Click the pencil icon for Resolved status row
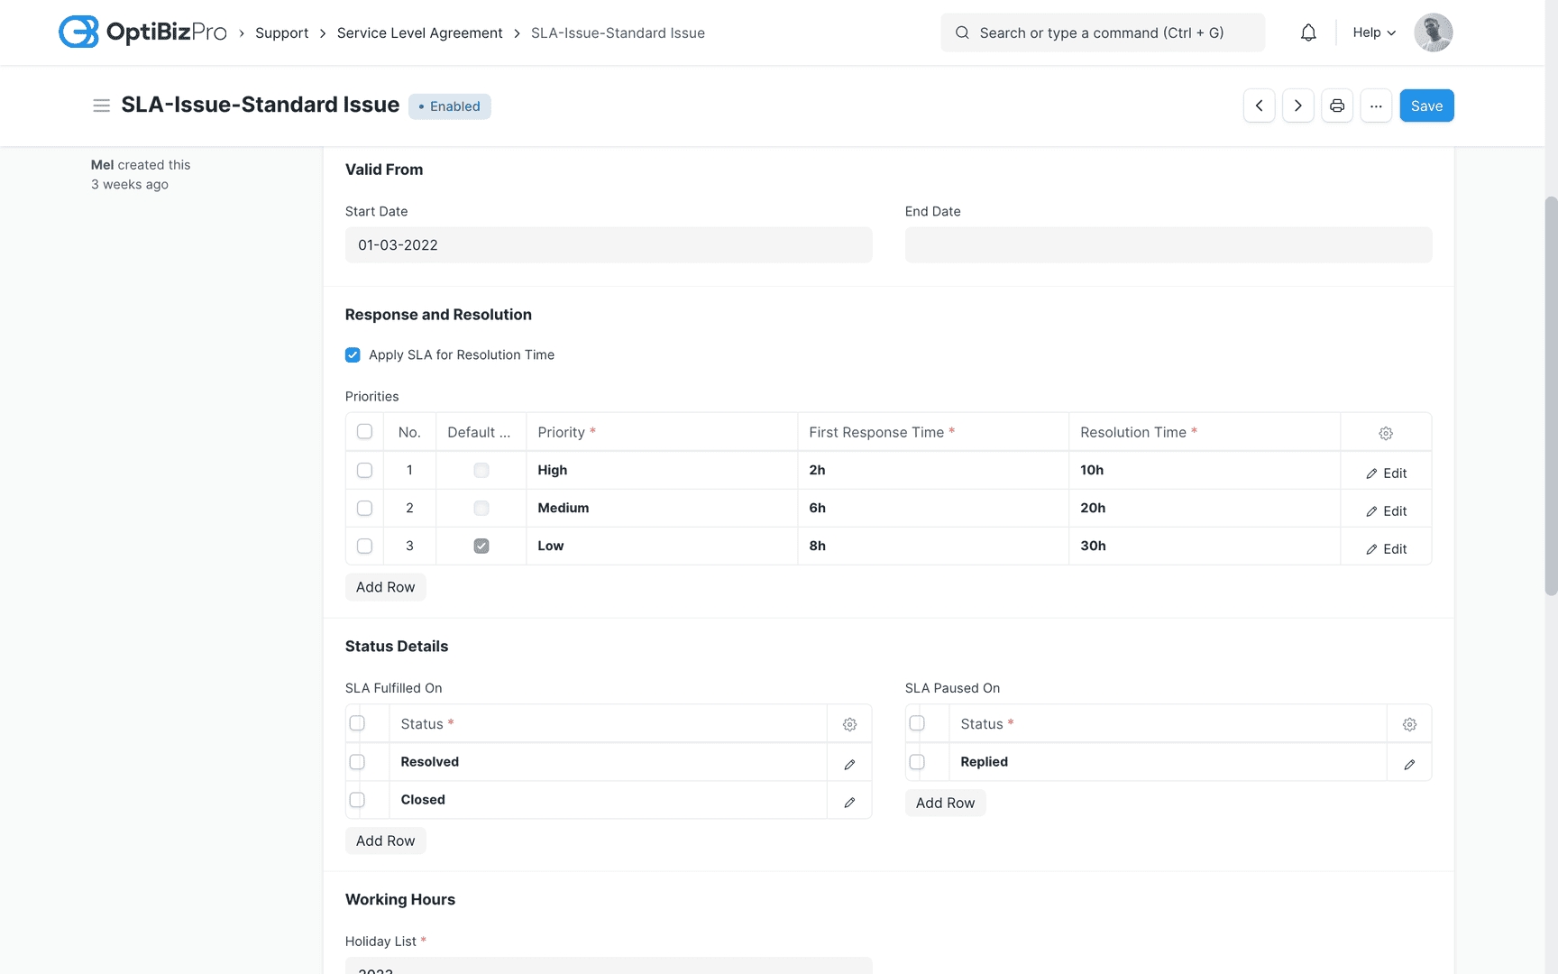Viewport: 1558px width, 974px height. click(x=848, y=763)
